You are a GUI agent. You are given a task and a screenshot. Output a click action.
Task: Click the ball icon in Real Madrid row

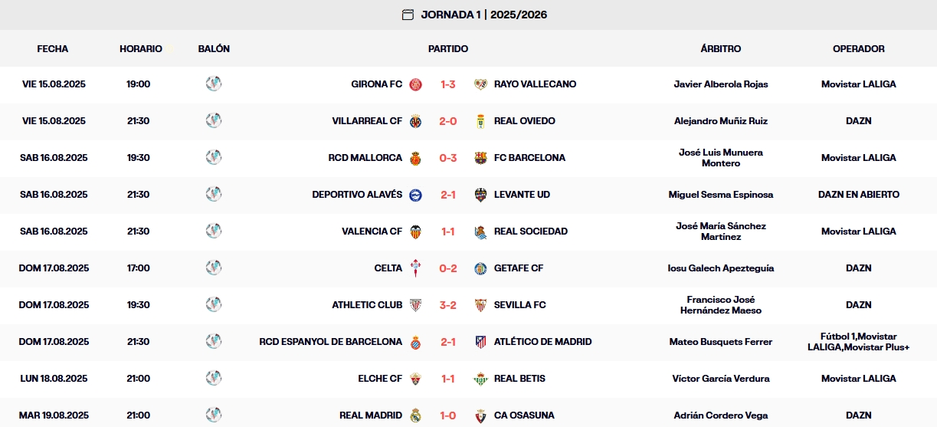[x=214, y=416]
